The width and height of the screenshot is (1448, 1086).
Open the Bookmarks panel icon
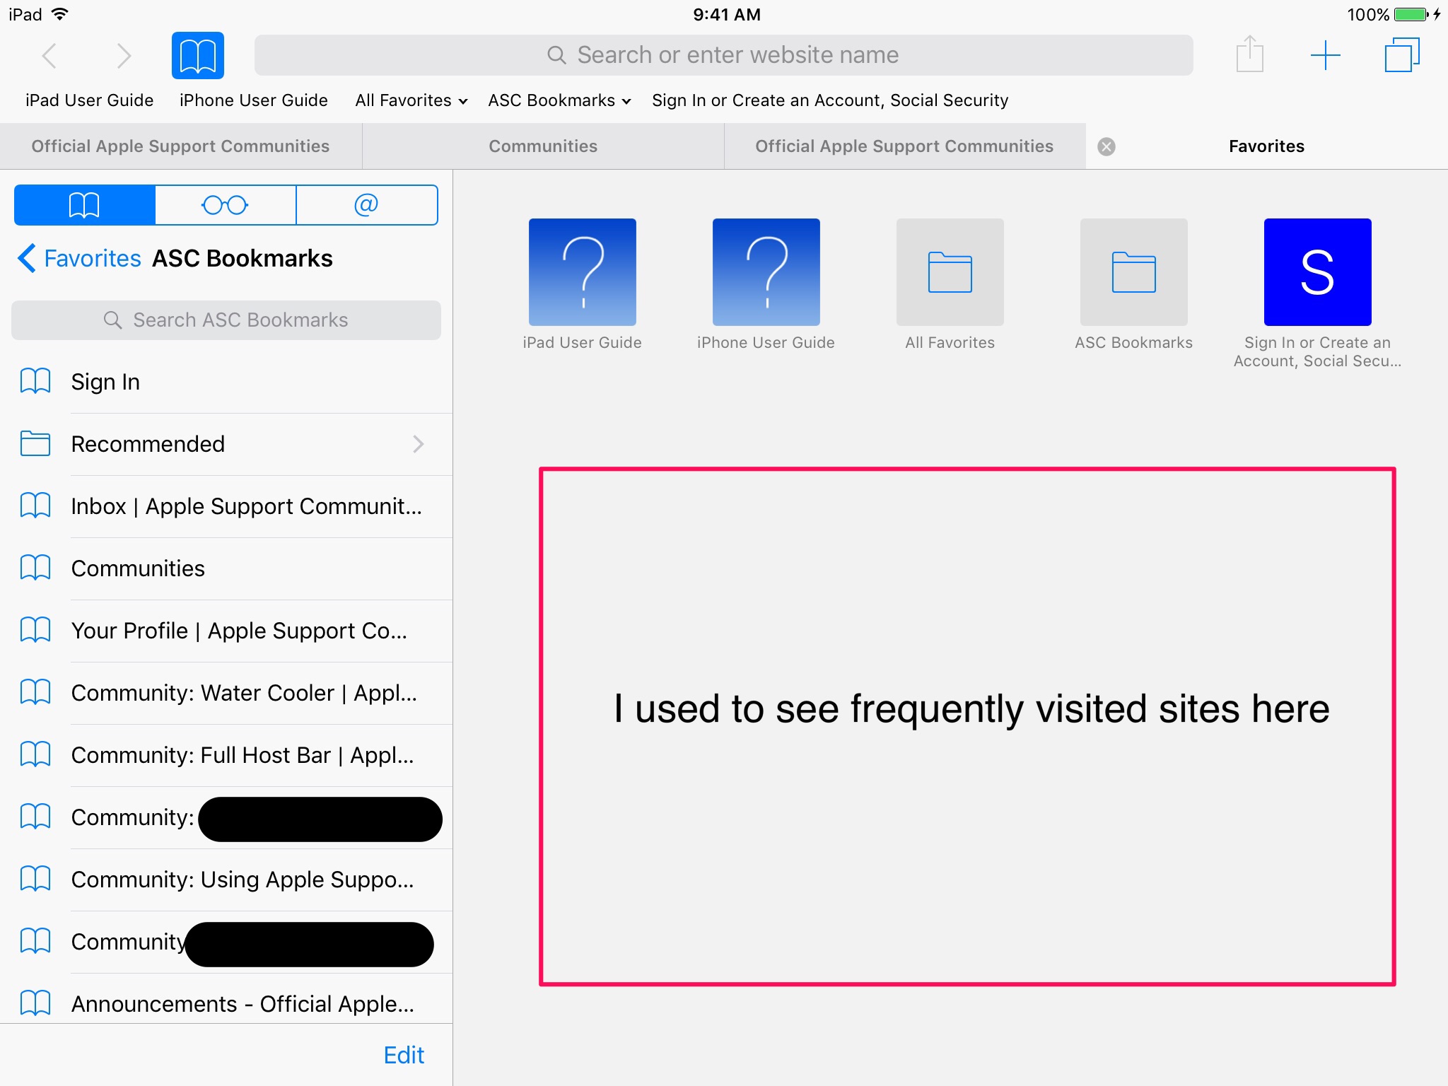83,204
